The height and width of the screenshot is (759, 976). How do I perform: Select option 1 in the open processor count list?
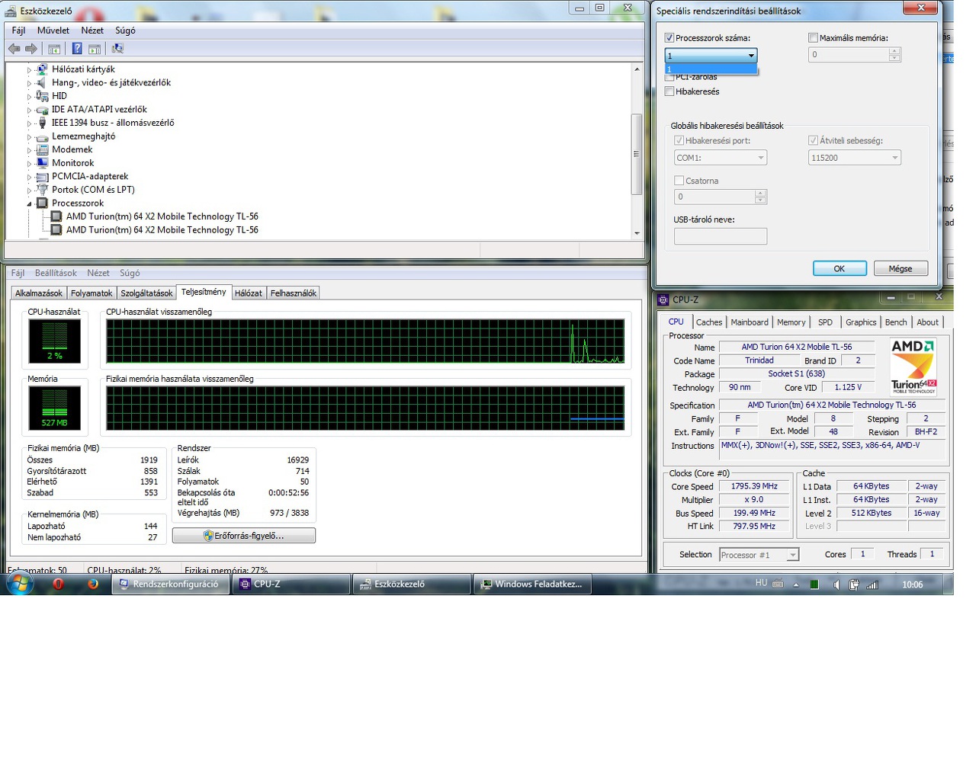pyautogui.click(x=711, y=69)
